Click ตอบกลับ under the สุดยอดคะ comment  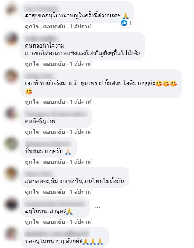point(54,192)
